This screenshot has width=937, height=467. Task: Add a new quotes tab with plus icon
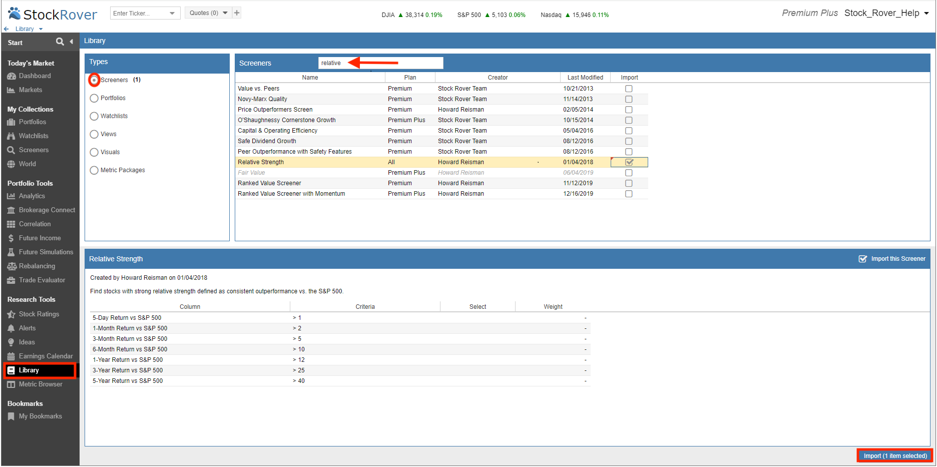pos(237,13)
